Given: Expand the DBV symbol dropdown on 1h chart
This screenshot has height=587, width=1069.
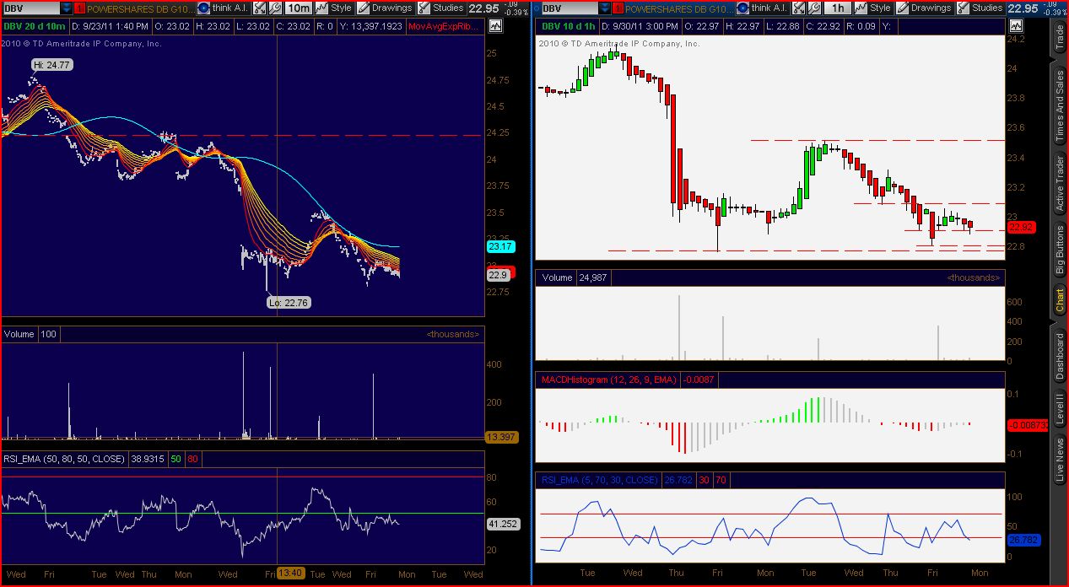Looking at the screenshot, I should click(x=606, y=8).
